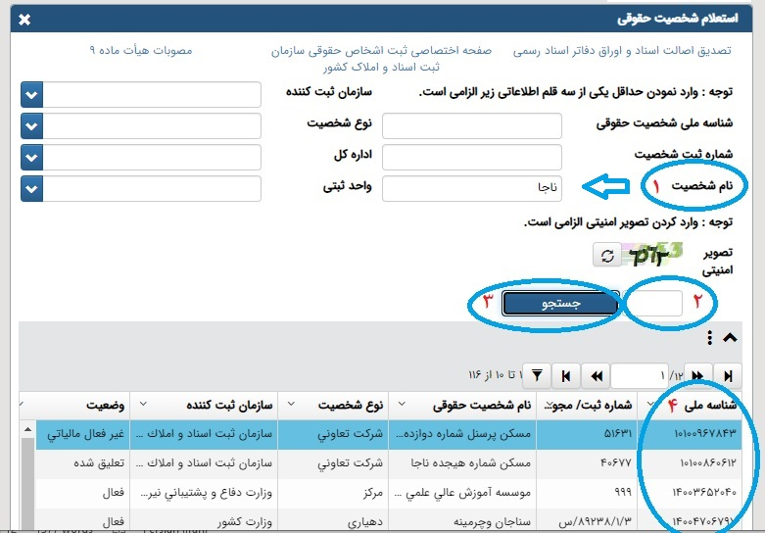This screenshot has width=765, height=533.
Task: Refresh the security captcha image
Action: click(x=607, y=256)
